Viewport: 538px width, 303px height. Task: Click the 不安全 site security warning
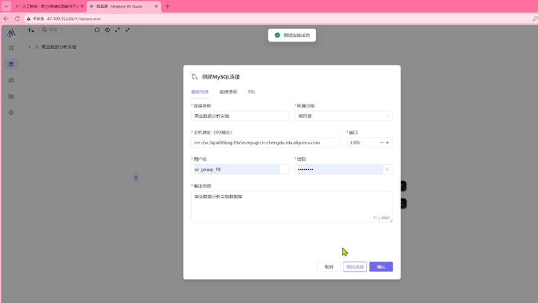pos(35,19)
